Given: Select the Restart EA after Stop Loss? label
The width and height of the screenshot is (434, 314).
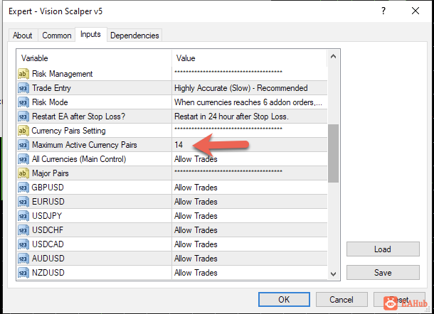Looking at the screenshot, I should tap(78, 117).
